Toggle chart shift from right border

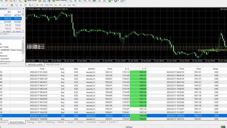pos(104,1)
